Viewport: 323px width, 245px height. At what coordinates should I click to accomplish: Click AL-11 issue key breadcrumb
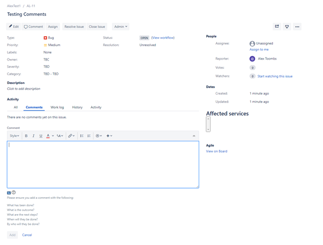pyautogui.click(x=31, y=6)
